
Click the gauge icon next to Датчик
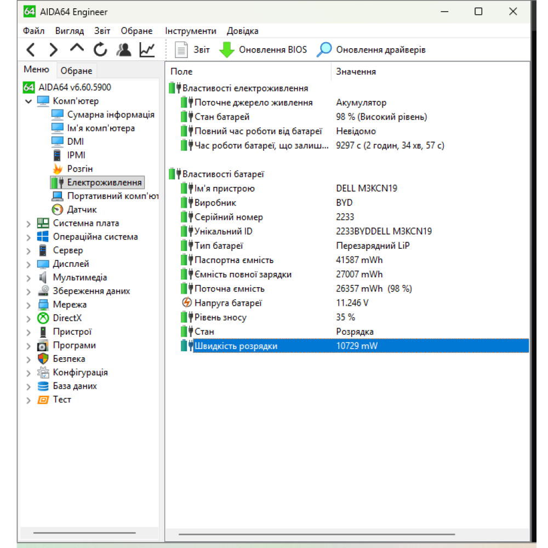pyautogui.click(x=58, y=210)
